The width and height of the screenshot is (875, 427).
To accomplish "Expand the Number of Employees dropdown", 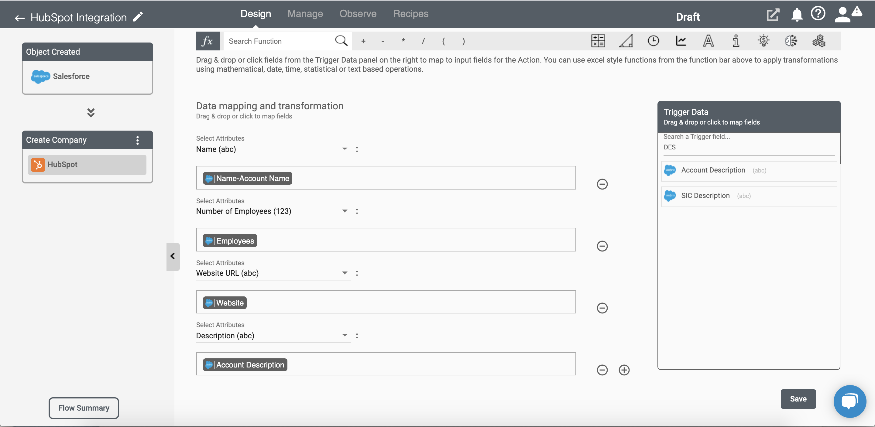I will pos(345,211).
